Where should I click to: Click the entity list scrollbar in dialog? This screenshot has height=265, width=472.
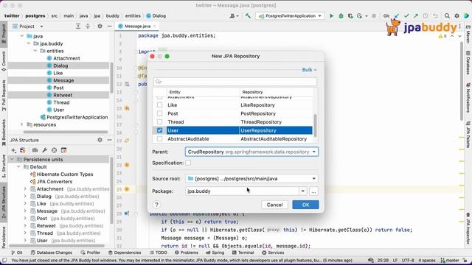pos(315,125)
